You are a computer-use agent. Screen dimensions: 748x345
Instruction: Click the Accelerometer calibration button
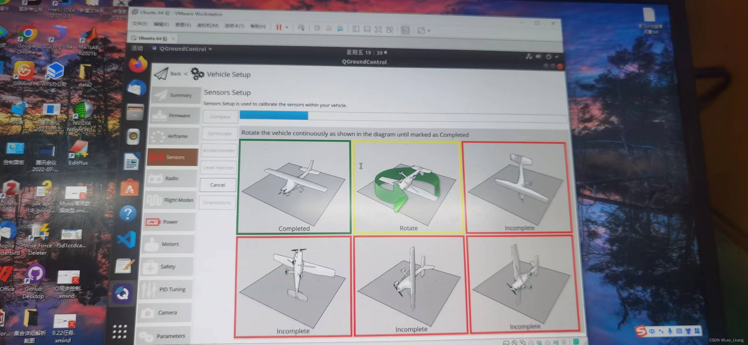point(219,150)
